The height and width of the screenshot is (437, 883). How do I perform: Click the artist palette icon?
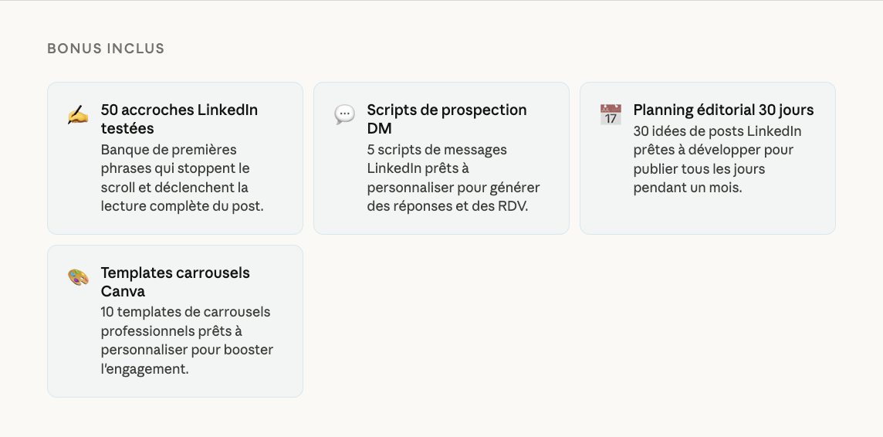click(x=78, y=278)
